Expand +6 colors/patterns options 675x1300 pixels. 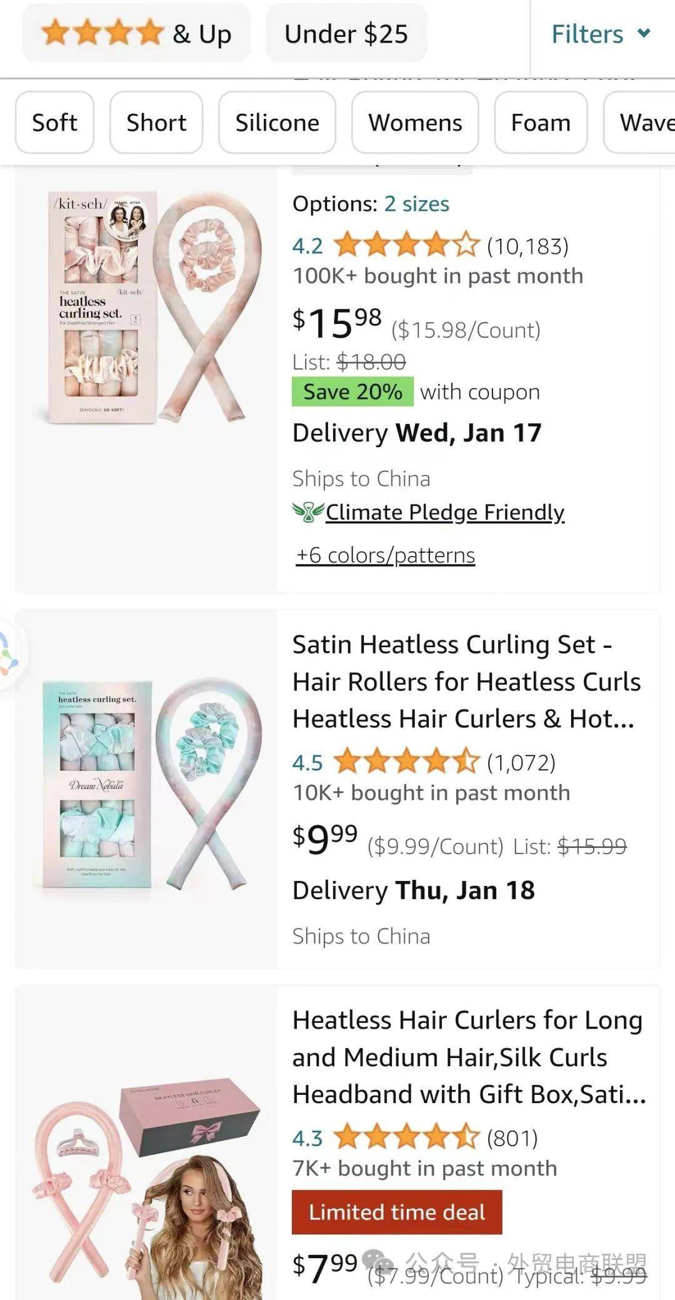click(386, 555)
